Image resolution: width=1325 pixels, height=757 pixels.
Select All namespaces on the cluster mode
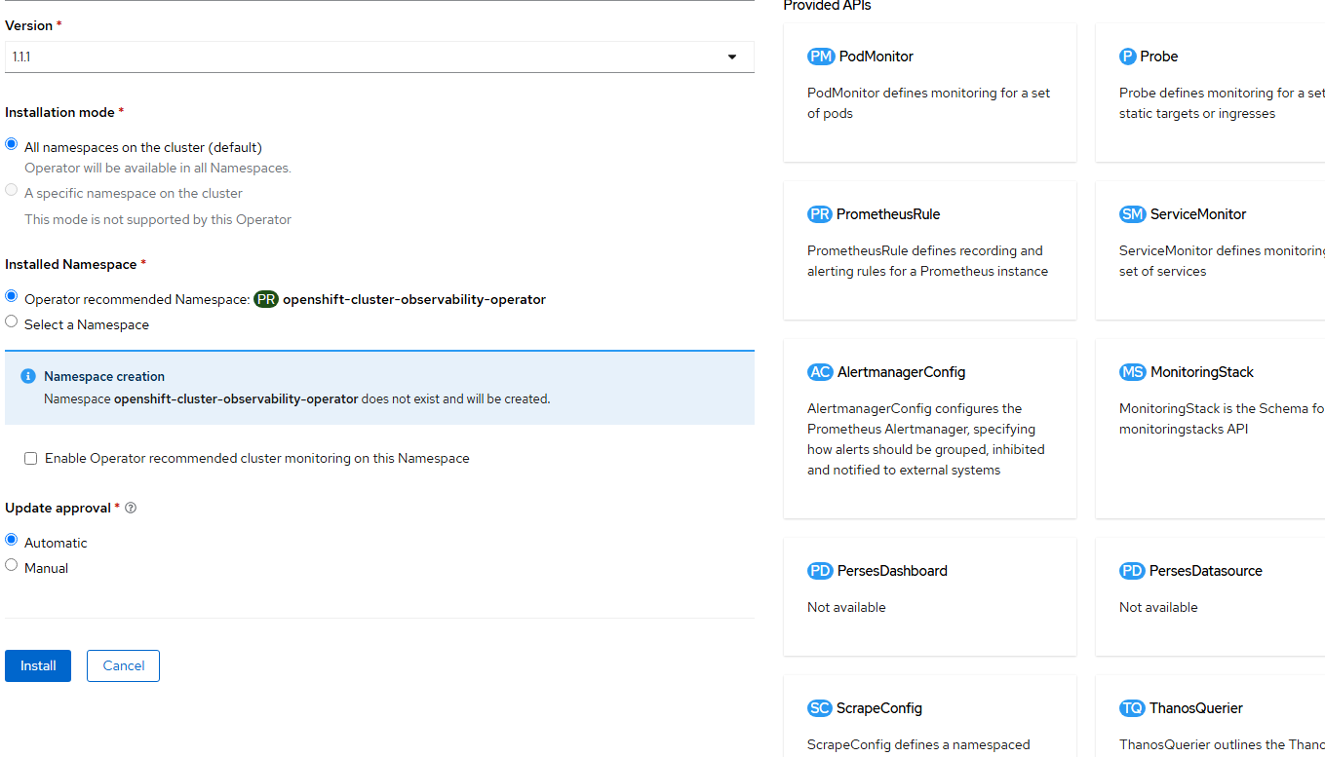[x=12, y=144]
